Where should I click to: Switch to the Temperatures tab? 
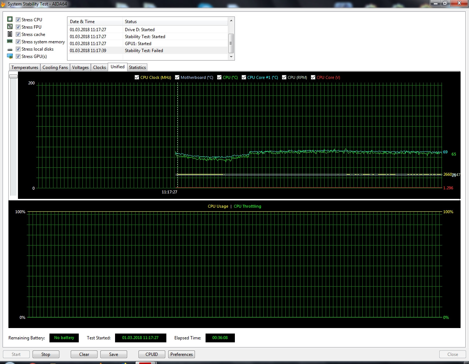tap(25, 68)
